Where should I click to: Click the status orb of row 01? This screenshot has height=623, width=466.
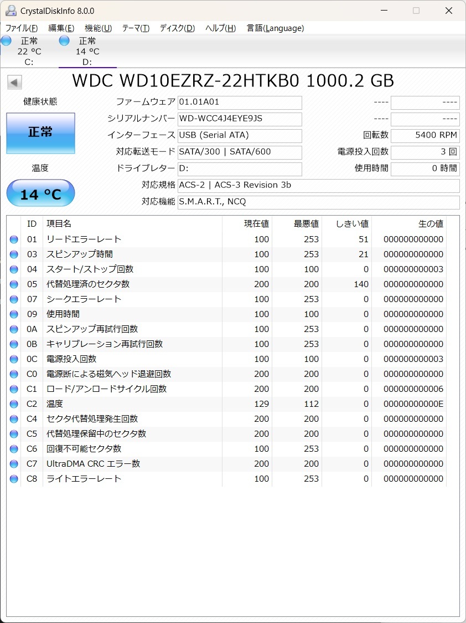pyautogui.click(x=14, y=239)
